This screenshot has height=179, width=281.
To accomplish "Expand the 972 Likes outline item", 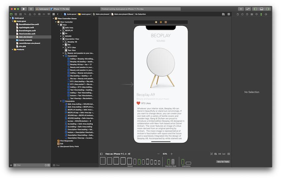I will [x=63, y=48].
